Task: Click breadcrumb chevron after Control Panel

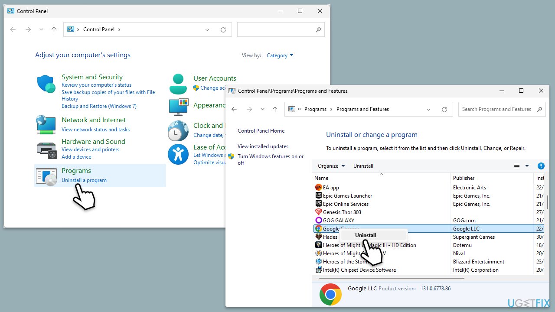Action: [119, 29]
